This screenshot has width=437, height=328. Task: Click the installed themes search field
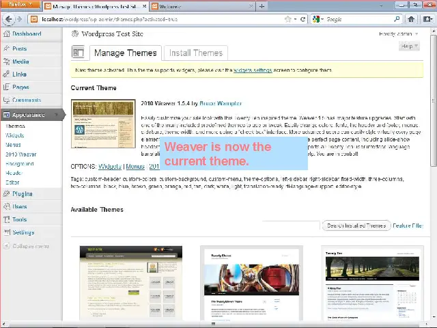(291, 225)
